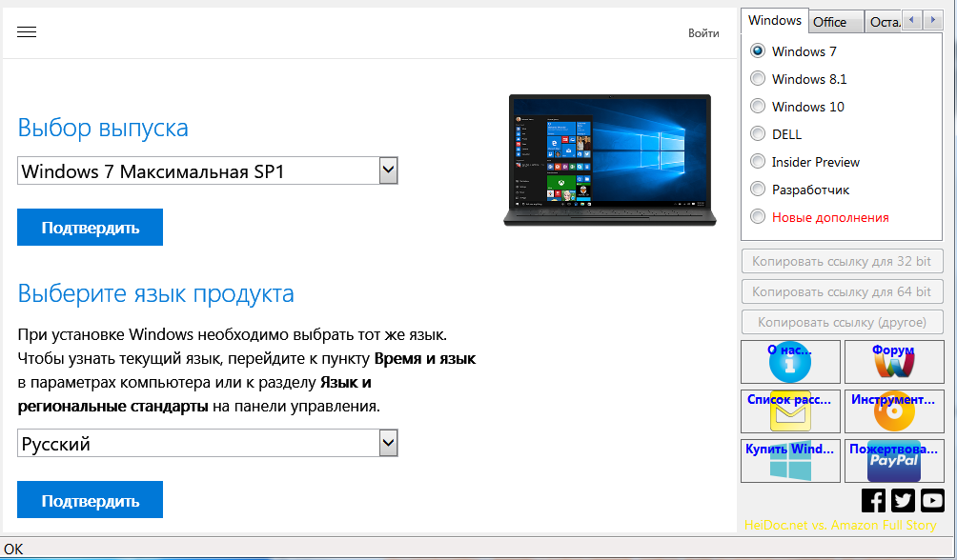This screenshot has height=560, width=957.
Task: Click Копировать ссылку (другое) button
Action: [843, 322]
